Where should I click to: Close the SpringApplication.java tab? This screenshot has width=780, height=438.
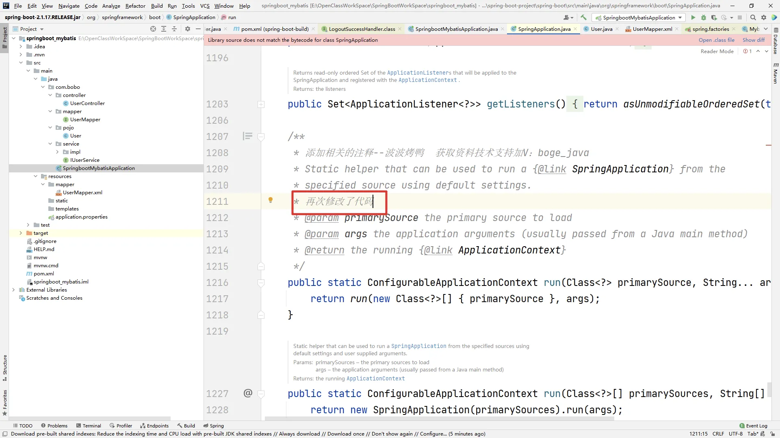[x=575, y=29]
